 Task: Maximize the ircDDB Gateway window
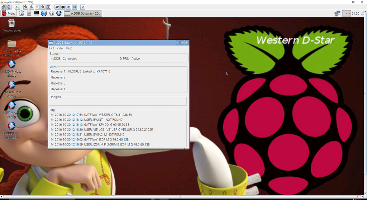tap(182, 43)
